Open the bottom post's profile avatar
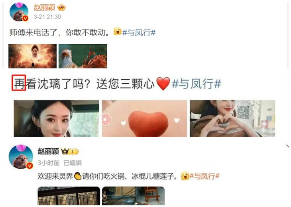291x207 pixels. pos(21,157)
